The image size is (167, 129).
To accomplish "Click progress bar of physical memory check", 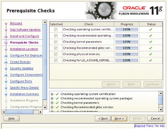I will [126, 54].
